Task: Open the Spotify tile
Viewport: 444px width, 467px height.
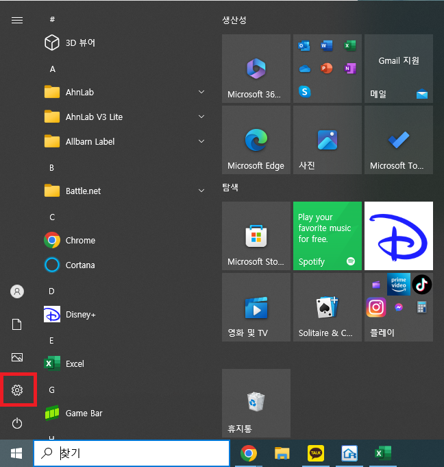Action: pos(328,236)
